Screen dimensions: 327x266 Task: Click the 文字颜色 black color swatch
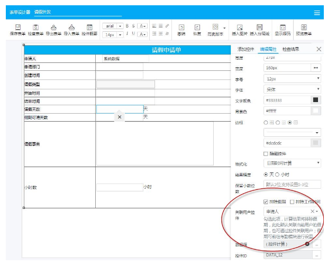coord(316,100)
